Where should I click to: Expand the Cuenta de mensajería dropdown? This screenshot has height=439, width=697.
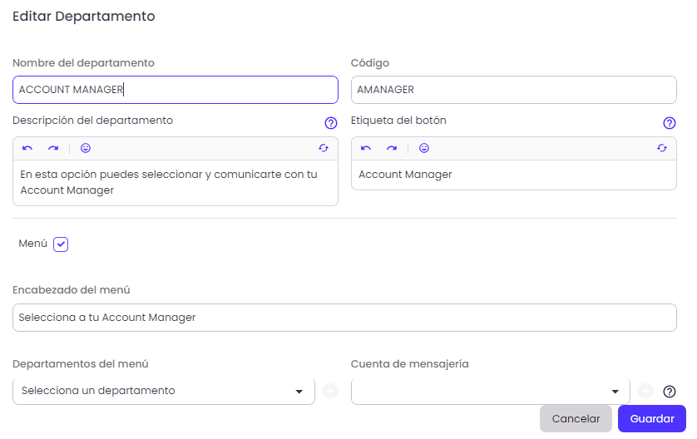(x=490, y=391)
